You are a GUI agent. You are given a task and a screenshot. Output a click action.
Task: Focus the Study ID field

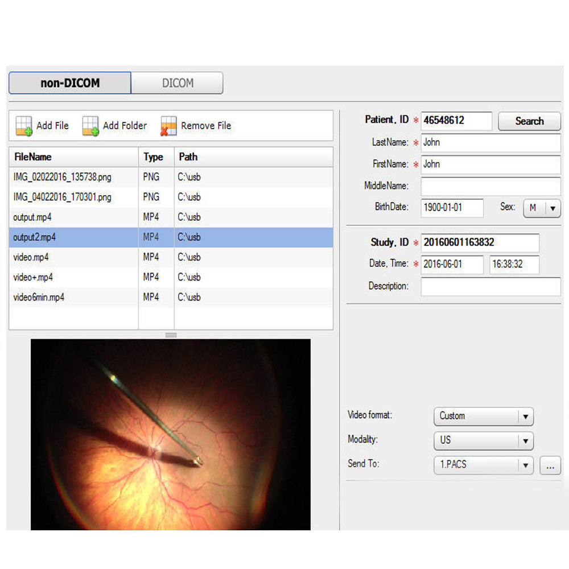pos(480,243)
